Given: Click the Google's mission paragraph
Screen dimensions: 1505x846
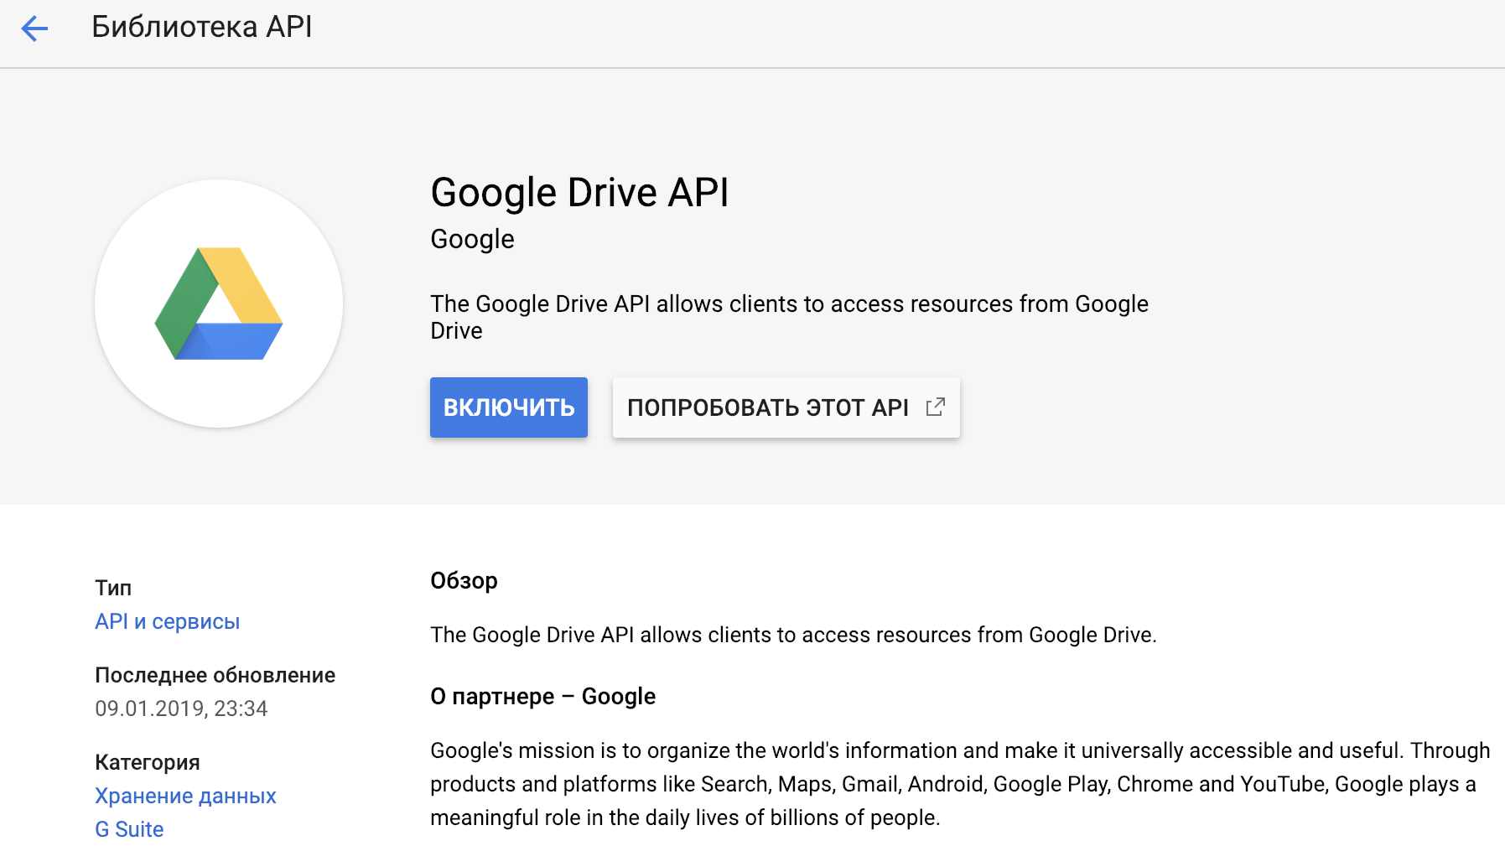Looking at the screenshot, I should pyautogui.click(x=960, y=784).
